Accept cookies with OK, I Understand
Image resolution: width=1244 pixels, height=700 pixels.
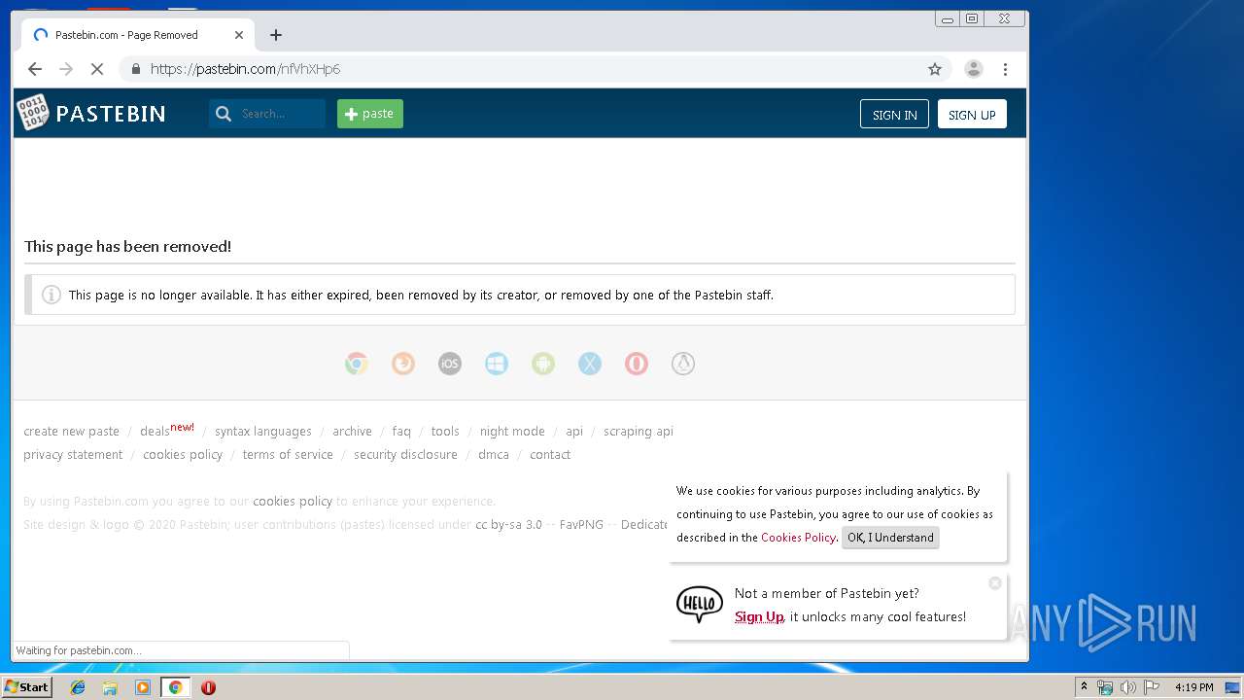coord(890,538)
